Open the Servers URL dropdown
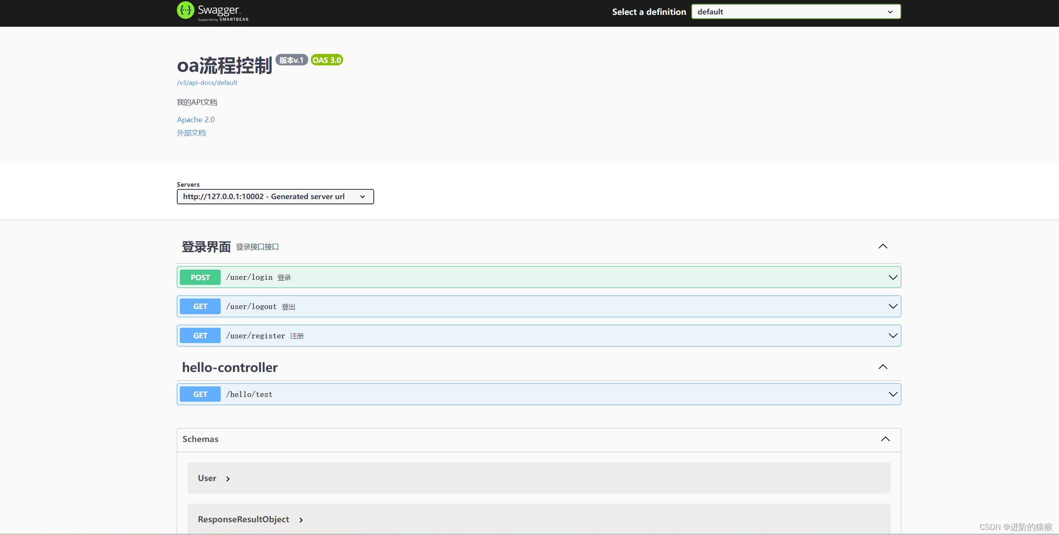 pyautogui.click(x=275, y=196)
